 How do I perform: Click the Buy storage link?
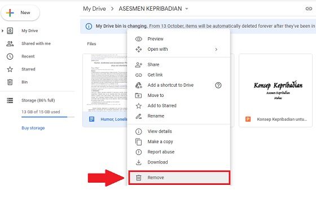(x=33, y=128)
